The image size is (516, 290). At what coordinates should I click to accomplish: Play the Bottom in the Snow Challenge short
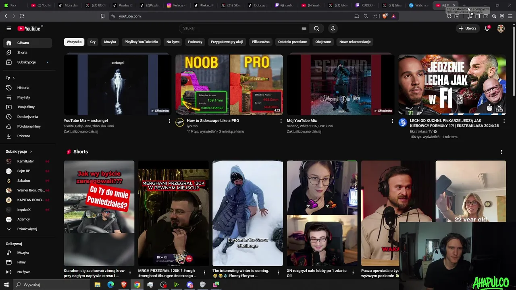[x=248, y=213]
